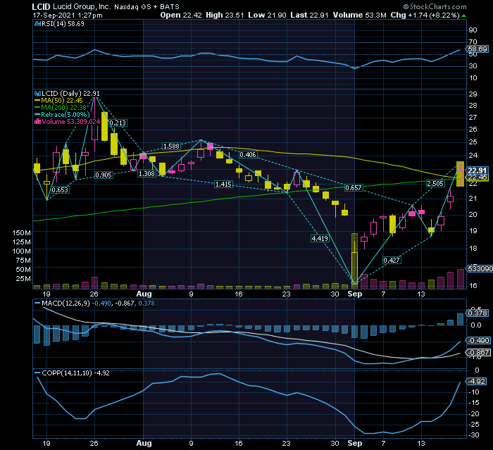Click the retrace label 1.308
This screenshot has height=450, width=493.
(x=146, y=173)
